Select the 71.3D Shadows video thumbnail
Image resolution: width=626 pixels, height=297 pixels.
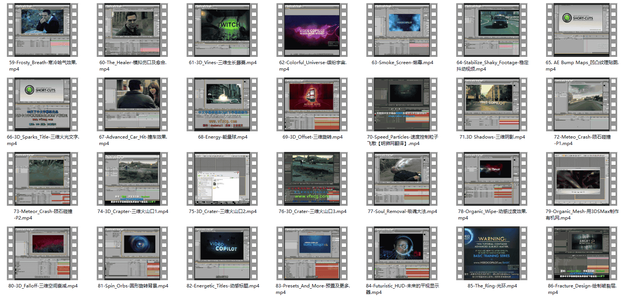[x=492, y=105]
